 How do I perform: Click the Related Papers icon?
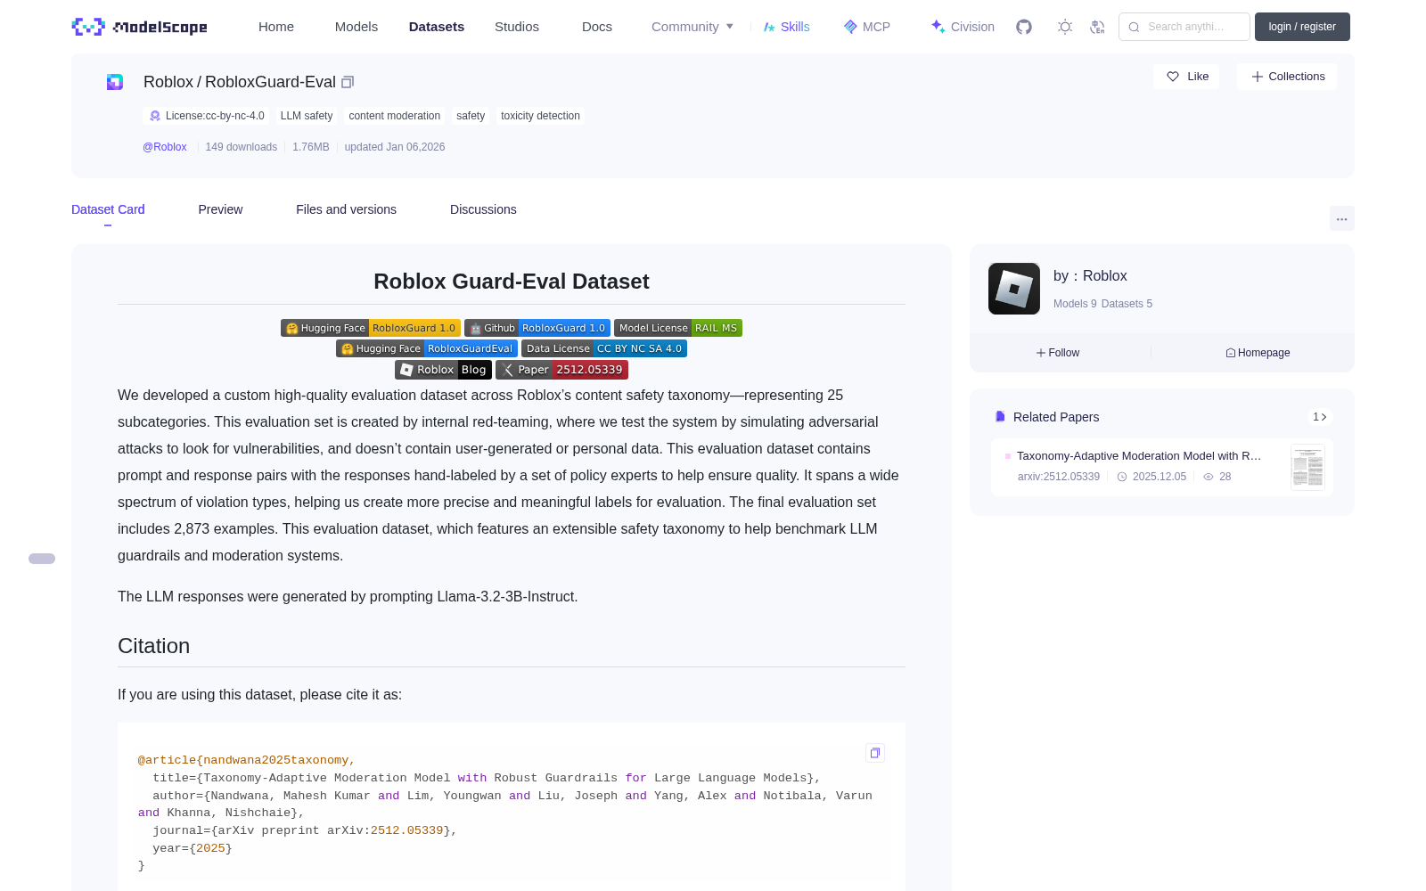[x=1000, y=417]
